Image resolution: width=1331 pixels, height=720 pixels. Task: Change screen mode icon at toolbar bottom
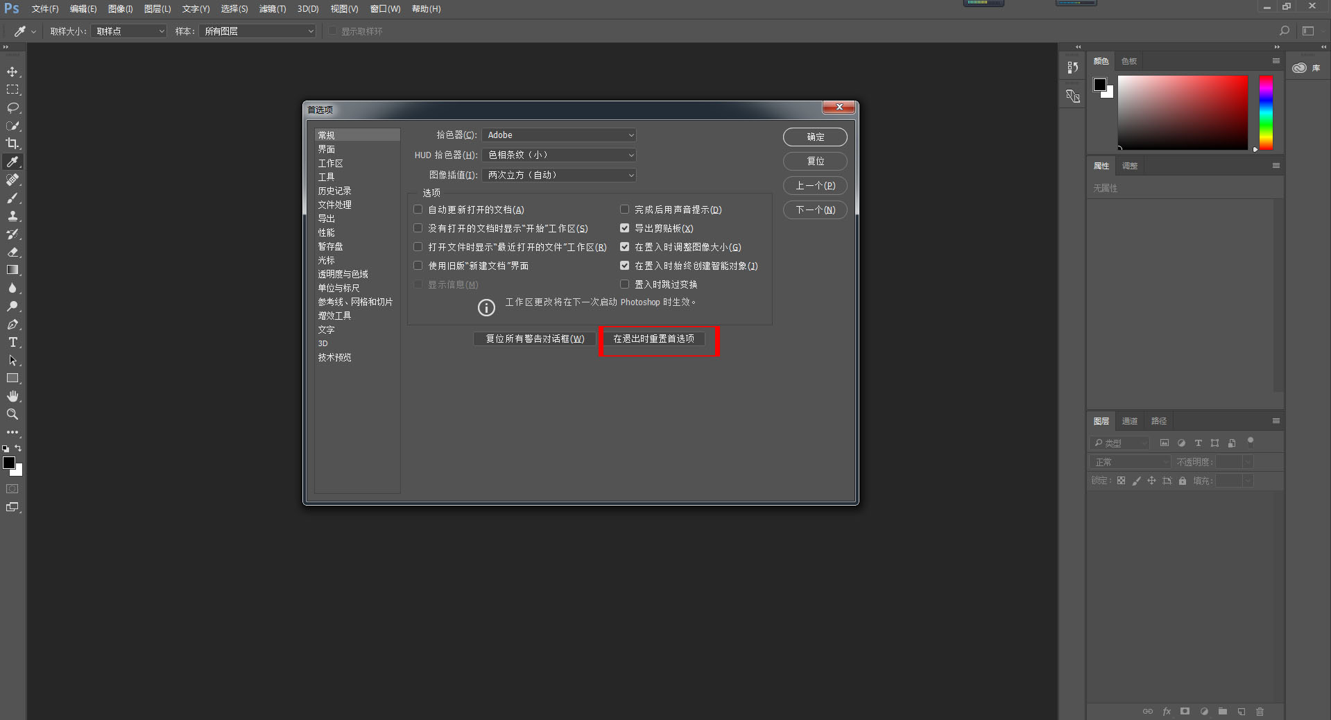[12, 507]
